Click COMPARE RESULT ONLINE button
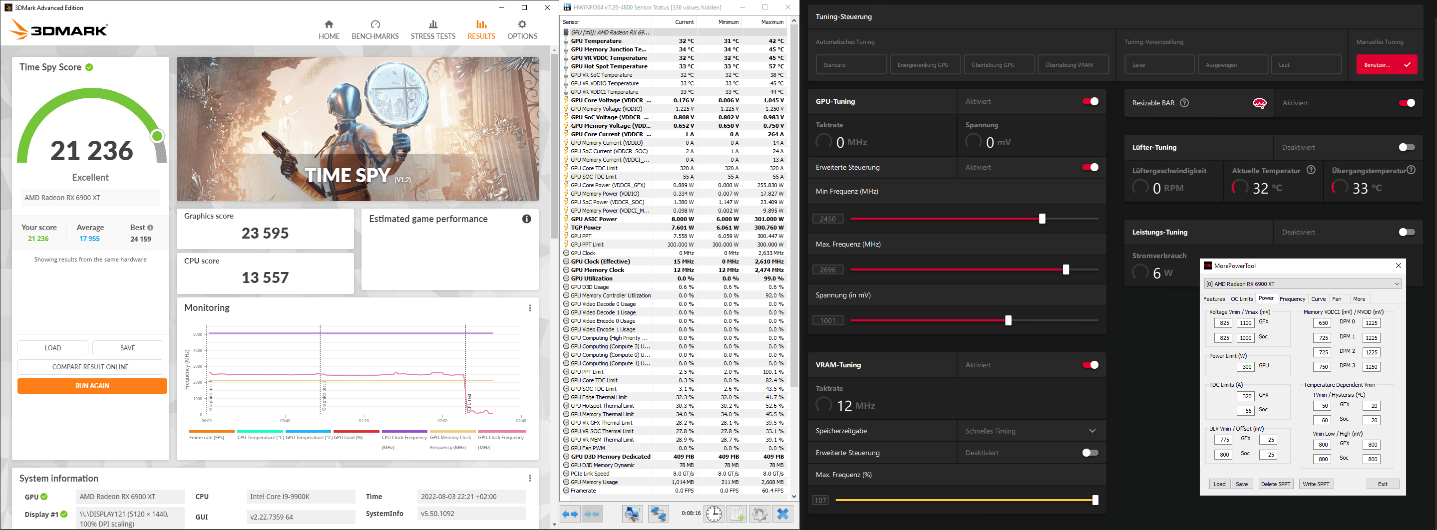1437x530 pixels. pos(90,367)
